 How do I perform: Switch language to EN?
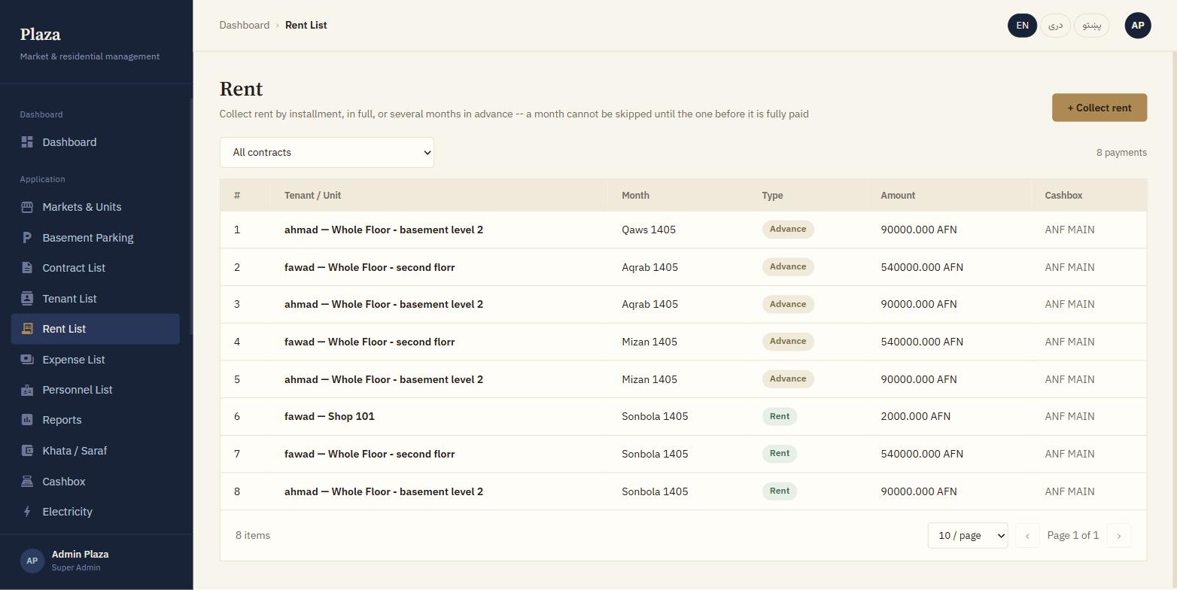[x=1022, y=26]
